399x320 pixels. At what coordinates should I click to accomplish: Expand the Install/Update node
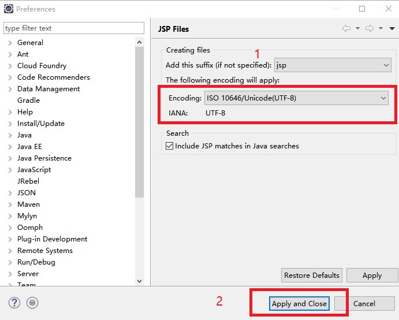point(10,124)
